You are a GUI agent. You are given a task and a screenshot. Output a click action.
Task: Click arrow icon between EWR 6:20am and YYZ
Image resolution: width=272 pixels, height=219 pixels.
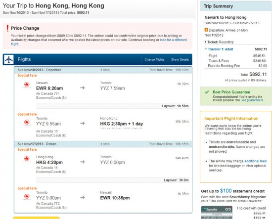coord(83,88)
